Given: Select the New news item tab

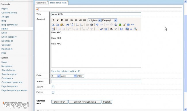Looking at the screenshot, I should (58, 3).
